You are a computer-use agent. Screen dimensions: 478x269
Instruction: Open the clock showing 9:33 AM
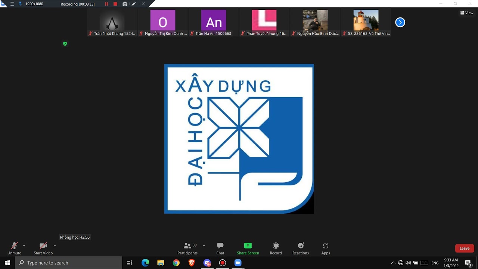[451, 263]
